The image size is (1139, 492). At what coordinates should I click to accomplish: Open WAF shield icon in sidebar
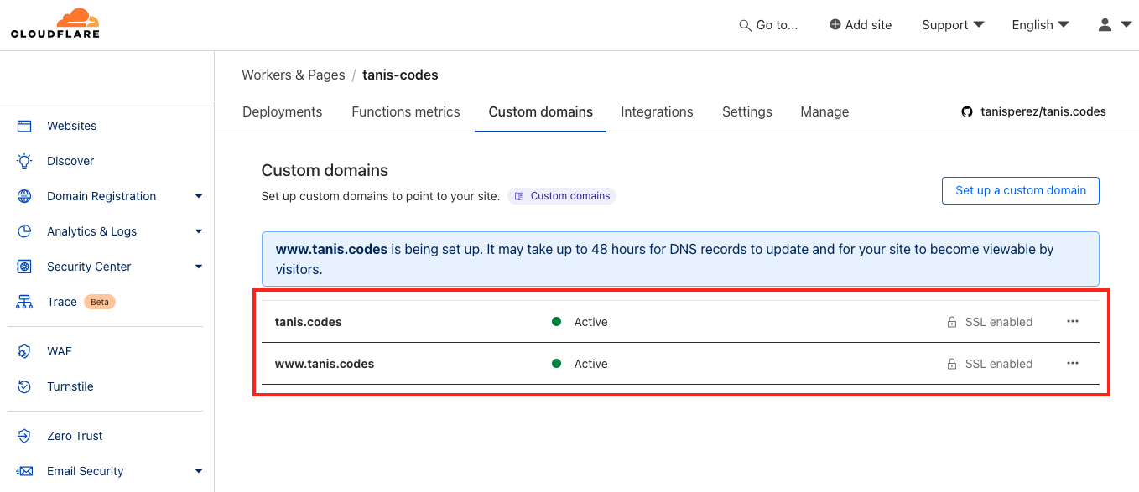point(24,351)
